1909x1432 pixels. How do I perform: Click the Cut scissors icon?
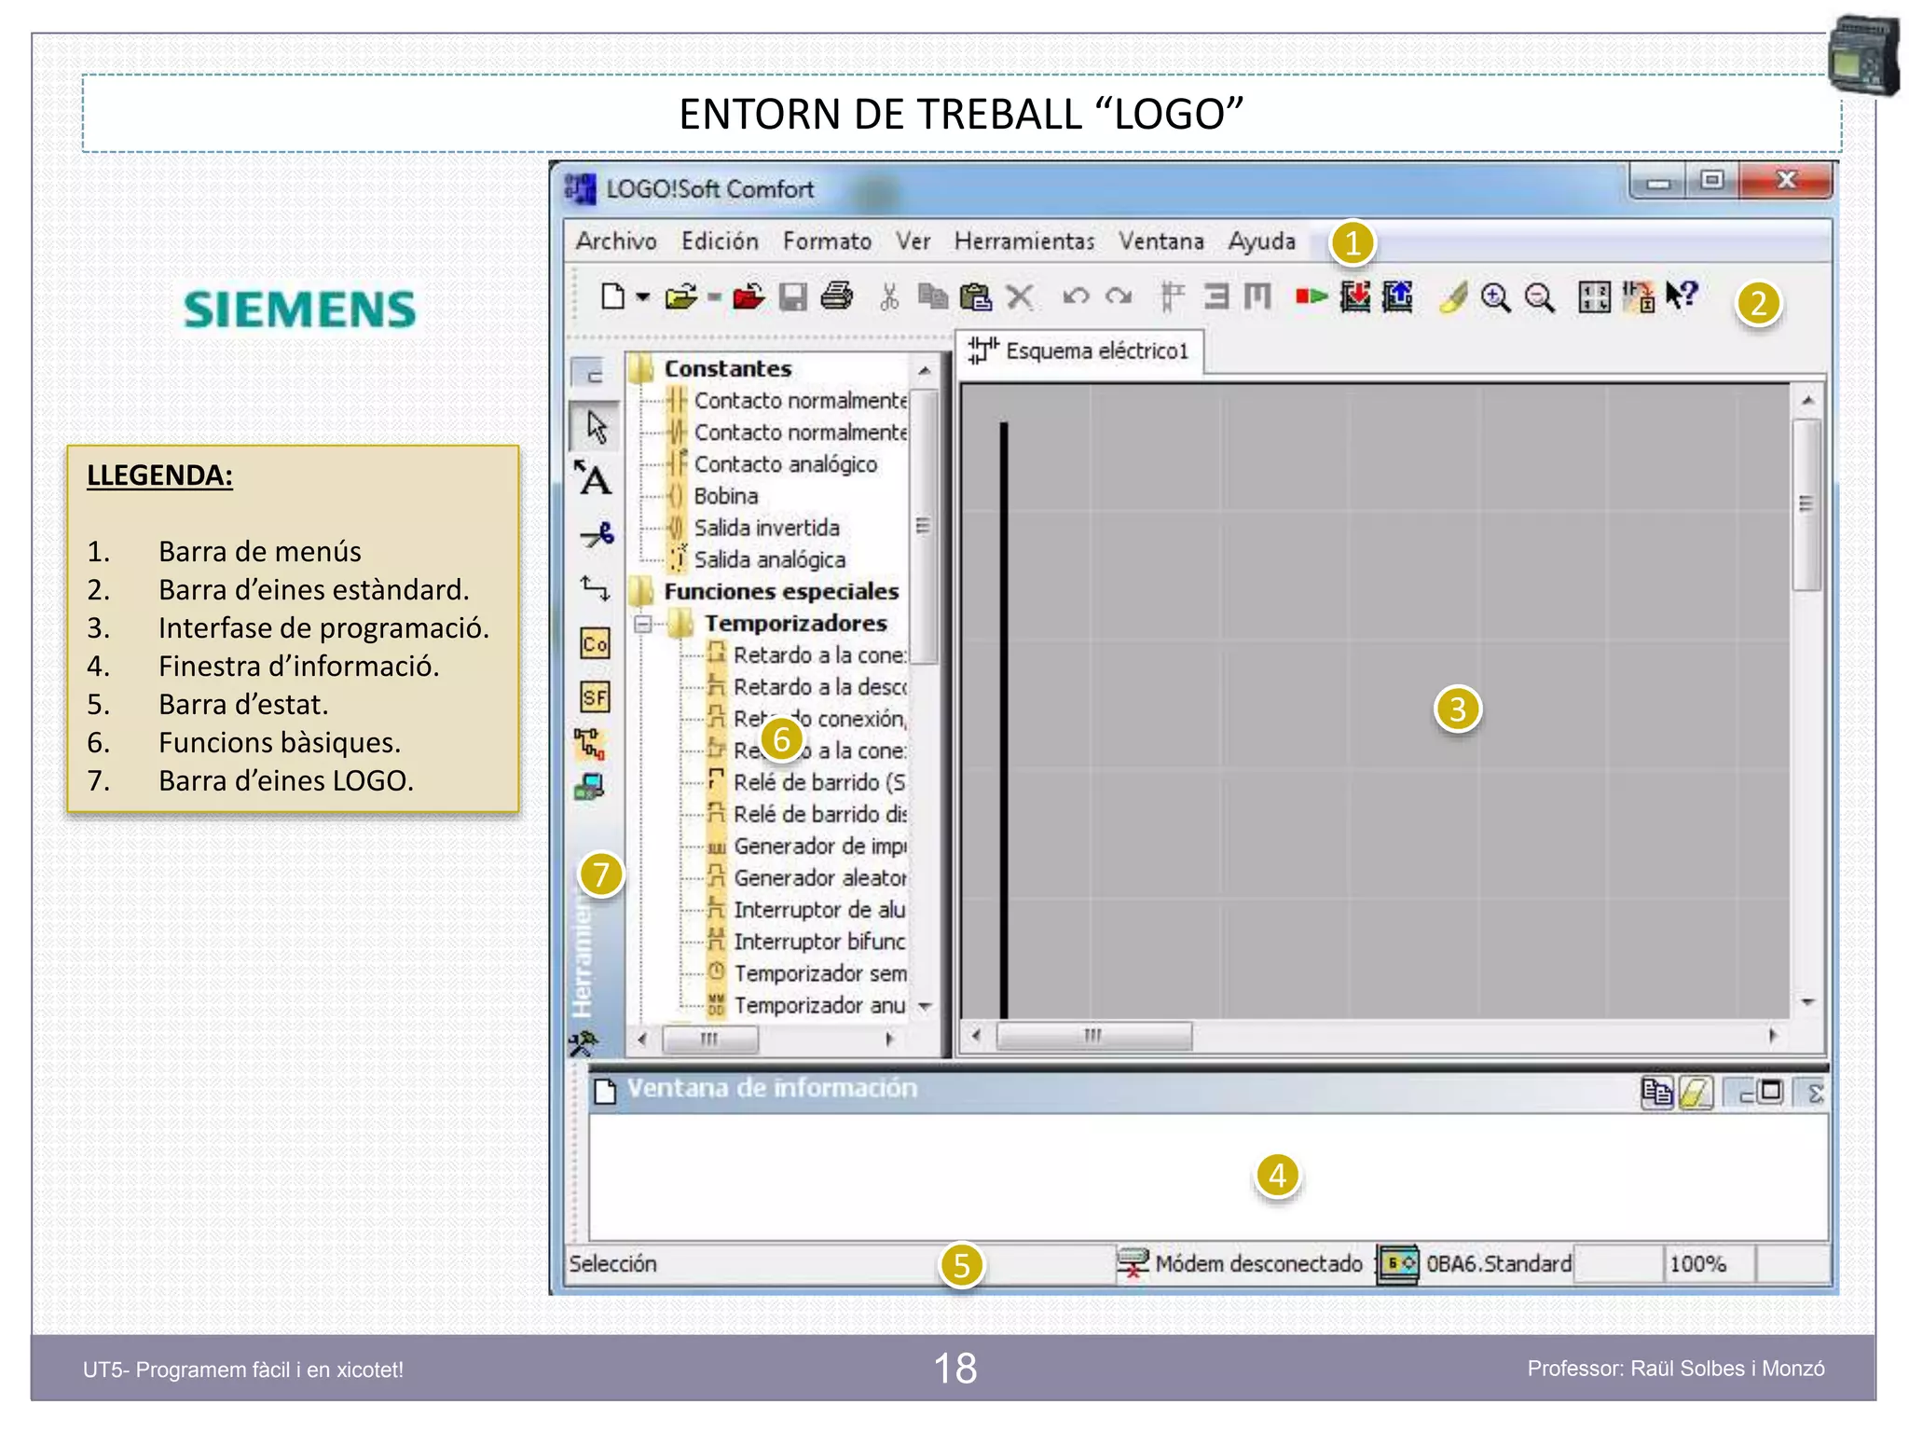pyautogui.click(x=890, y=297)
